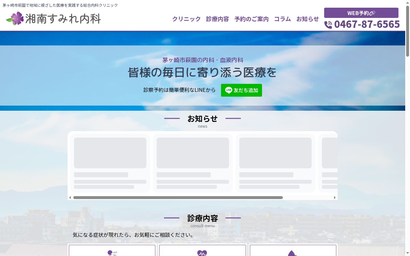Click the 気になる症状が現れたら text line
Screen dimensions: 410x256
[133, 235]
